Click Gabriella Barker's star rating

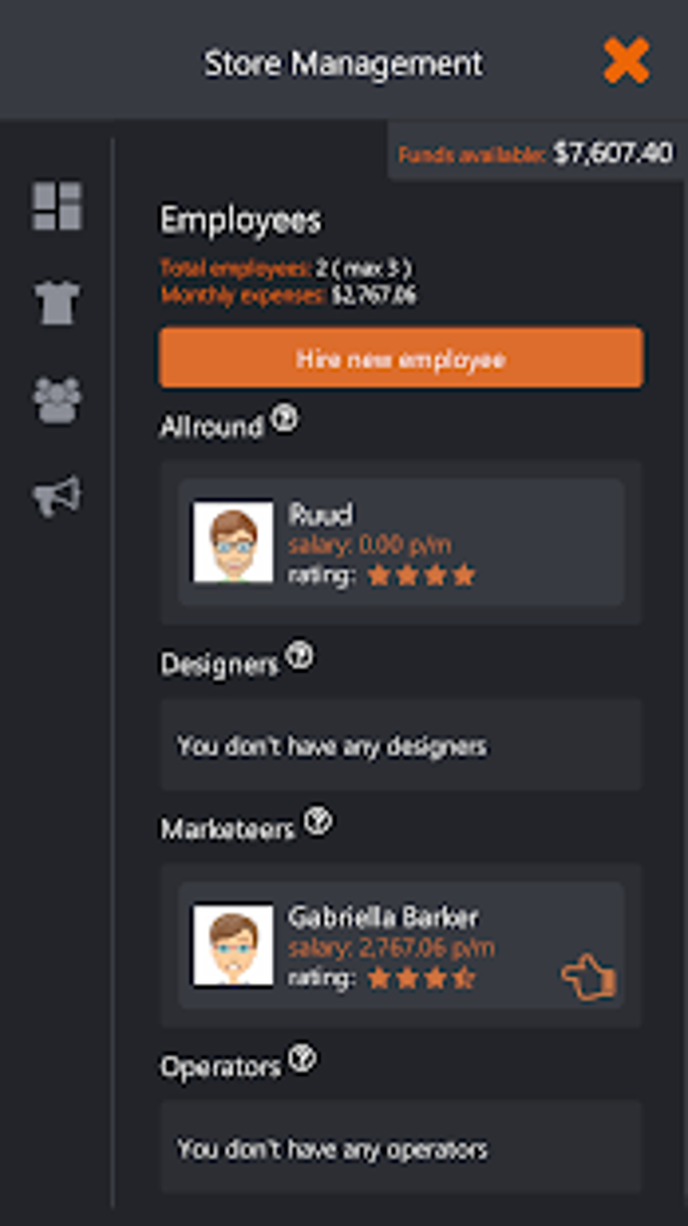[422, 978]
